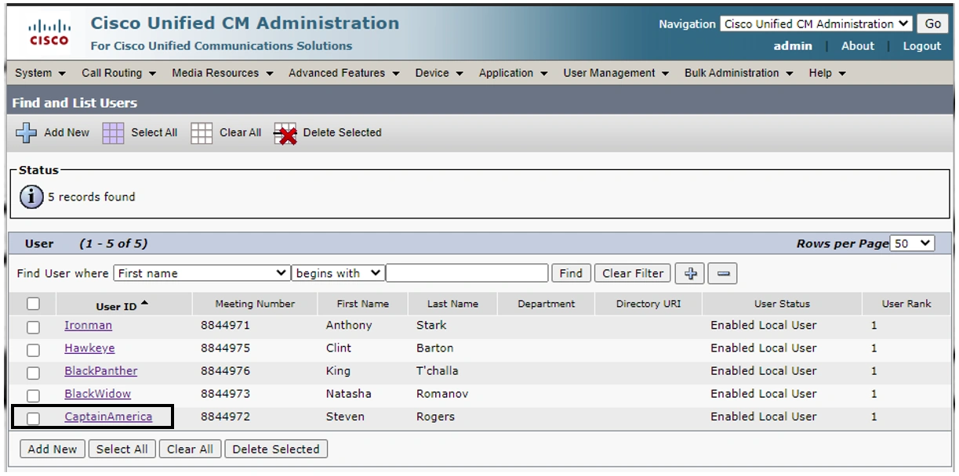The image size is (959, 476).
Task: Click the bottom Delete Selected button
Action: tap(276, 449)
